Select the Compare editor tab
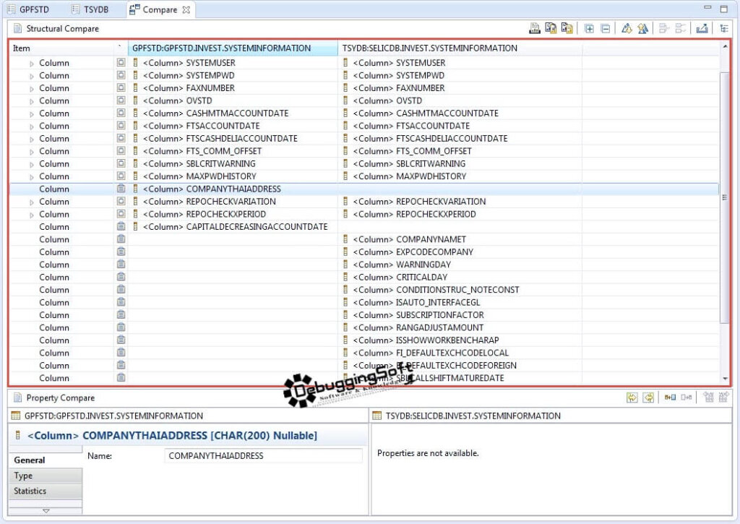The height and width of the screenshot is (524, 740). pyautogui.click(x=160, y=9)
